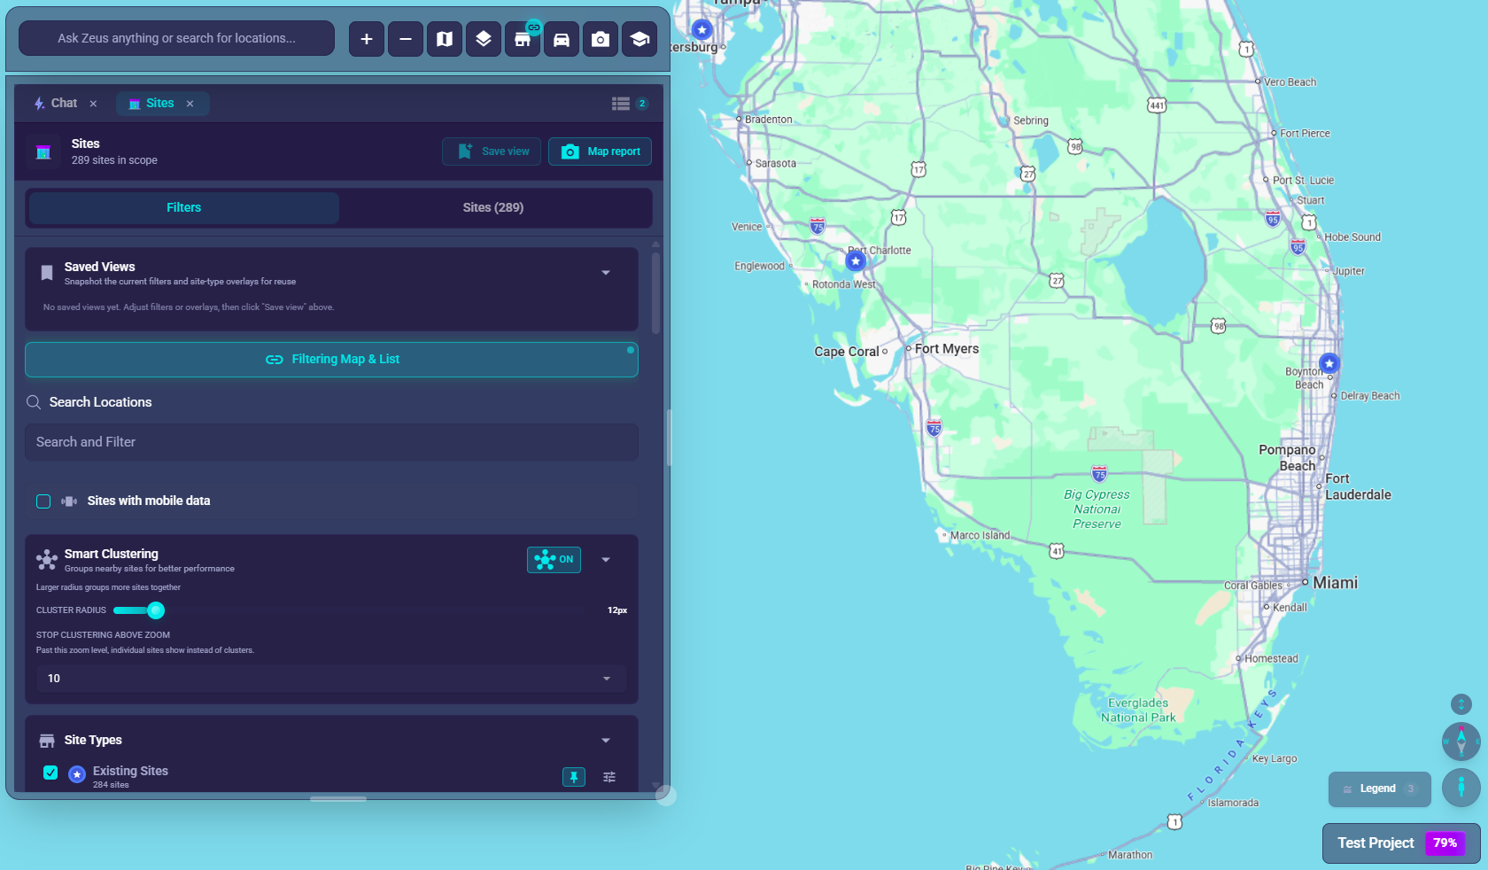
Task: Click the Save view button
Action: tap(492, 151)
